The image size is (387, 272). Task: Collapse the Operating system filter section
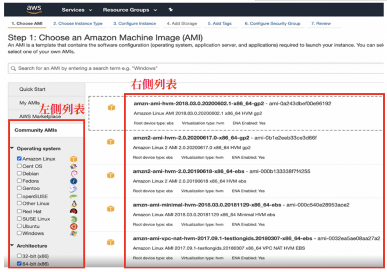[x=12, y=148]
